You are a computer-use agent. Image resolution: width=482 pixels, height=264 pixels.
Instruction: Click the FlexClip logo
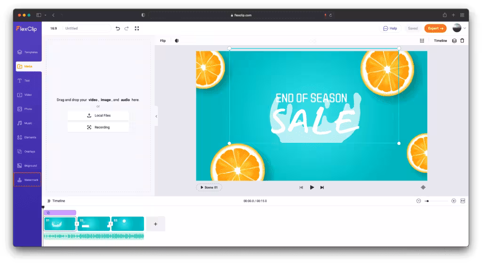coord(26,29)
